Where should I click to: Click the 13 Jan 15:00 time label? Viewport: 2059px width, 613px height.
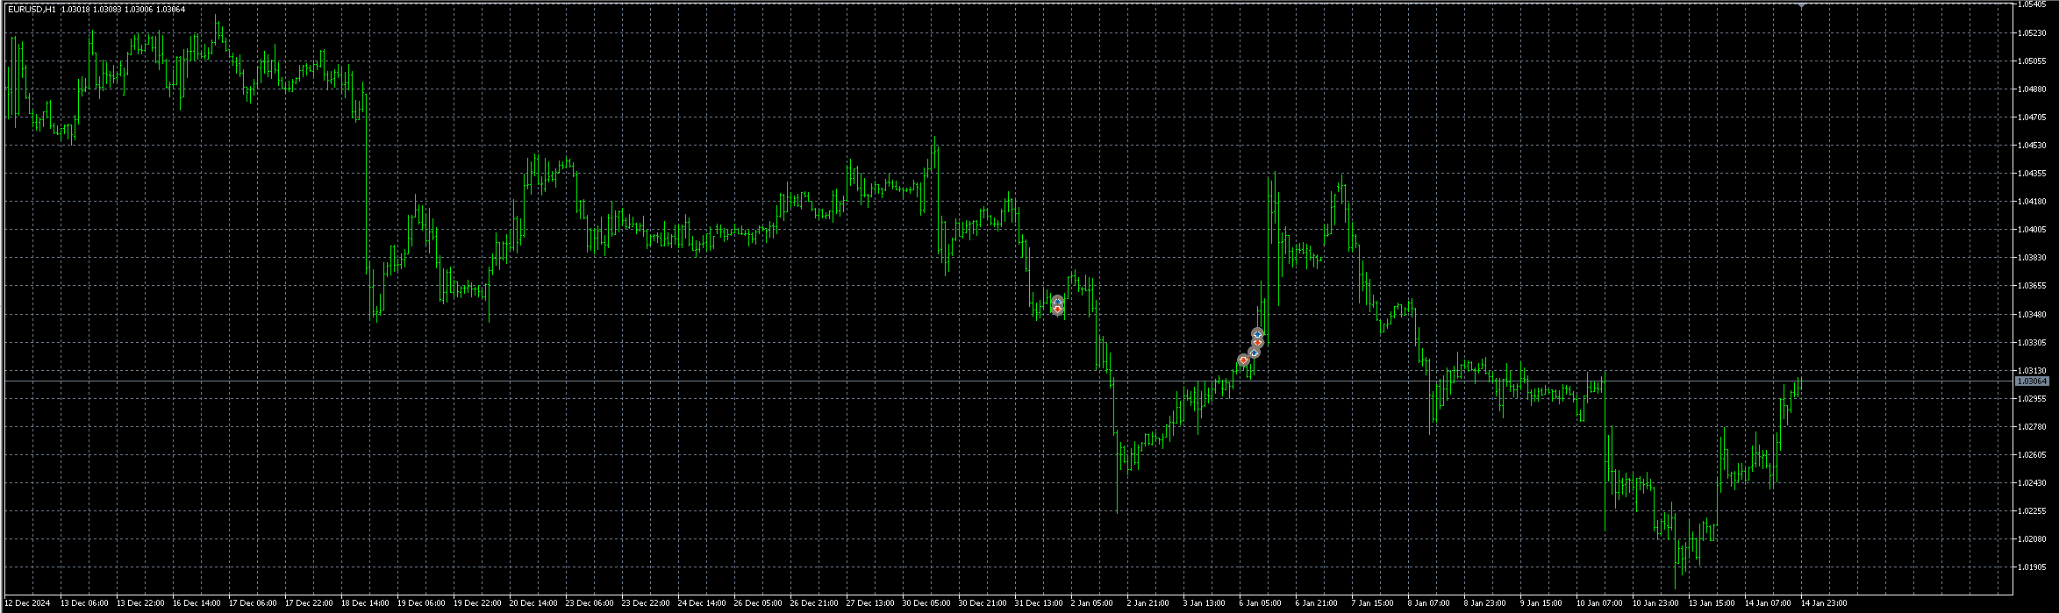(x=1712, y=603)
